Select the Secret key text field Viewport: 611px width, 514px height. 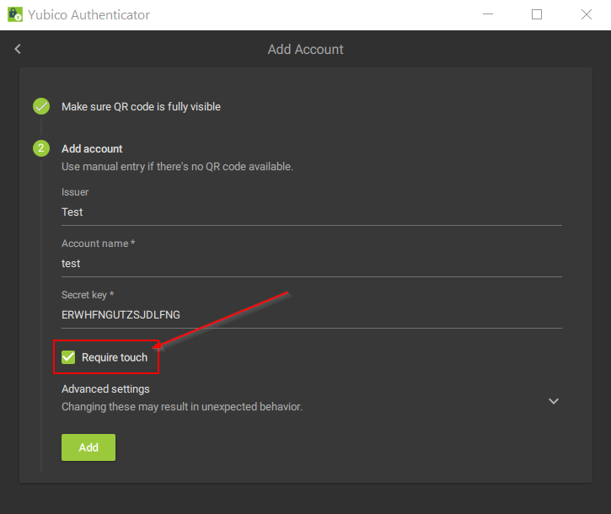point(311,315)
